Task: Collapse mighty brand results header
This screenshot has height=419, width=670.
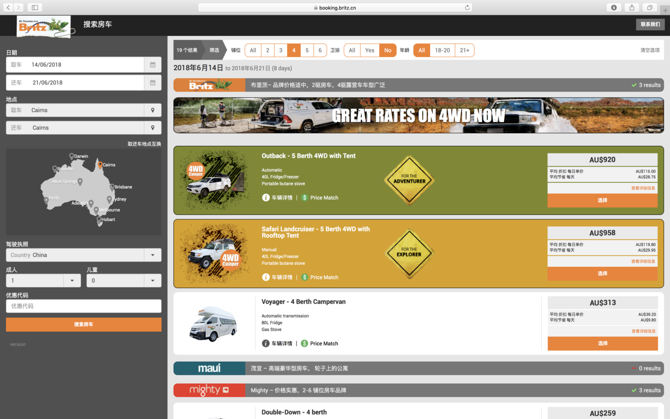Action: (418, 390)
